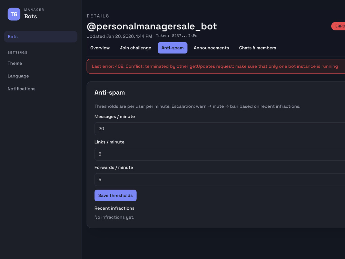The height and width of the screenshot is (259, 345).
Task: Click the thresholds escalation description text
Action: [197, 106]
